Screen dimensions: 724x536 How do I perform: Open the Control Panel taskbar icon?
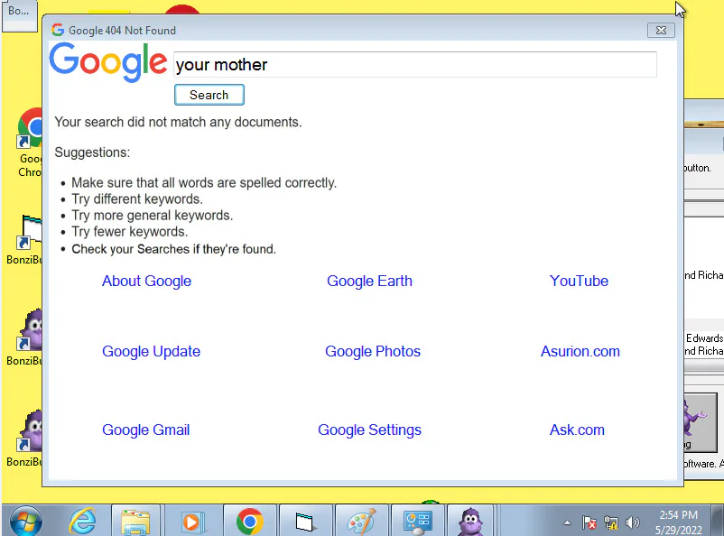click(417, 522)
